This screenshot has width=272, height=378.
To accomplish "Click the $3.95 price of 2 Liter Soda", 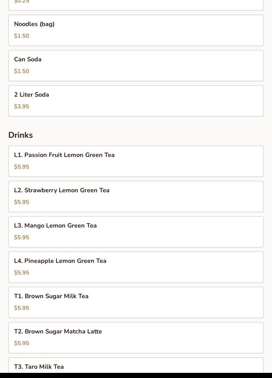I will coord(22,107).
